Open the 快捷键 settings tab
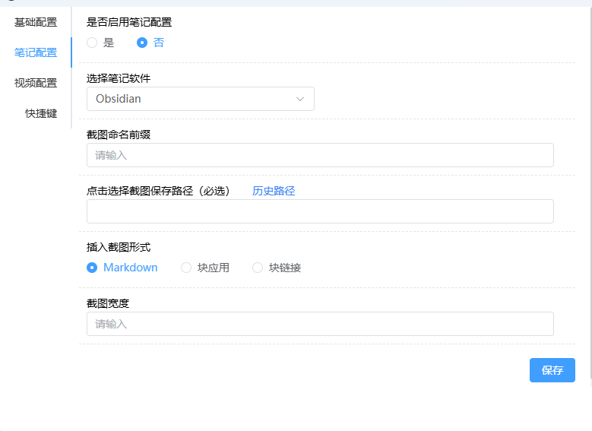The width and height of the screenshot is (592, 431). [41, 113]
